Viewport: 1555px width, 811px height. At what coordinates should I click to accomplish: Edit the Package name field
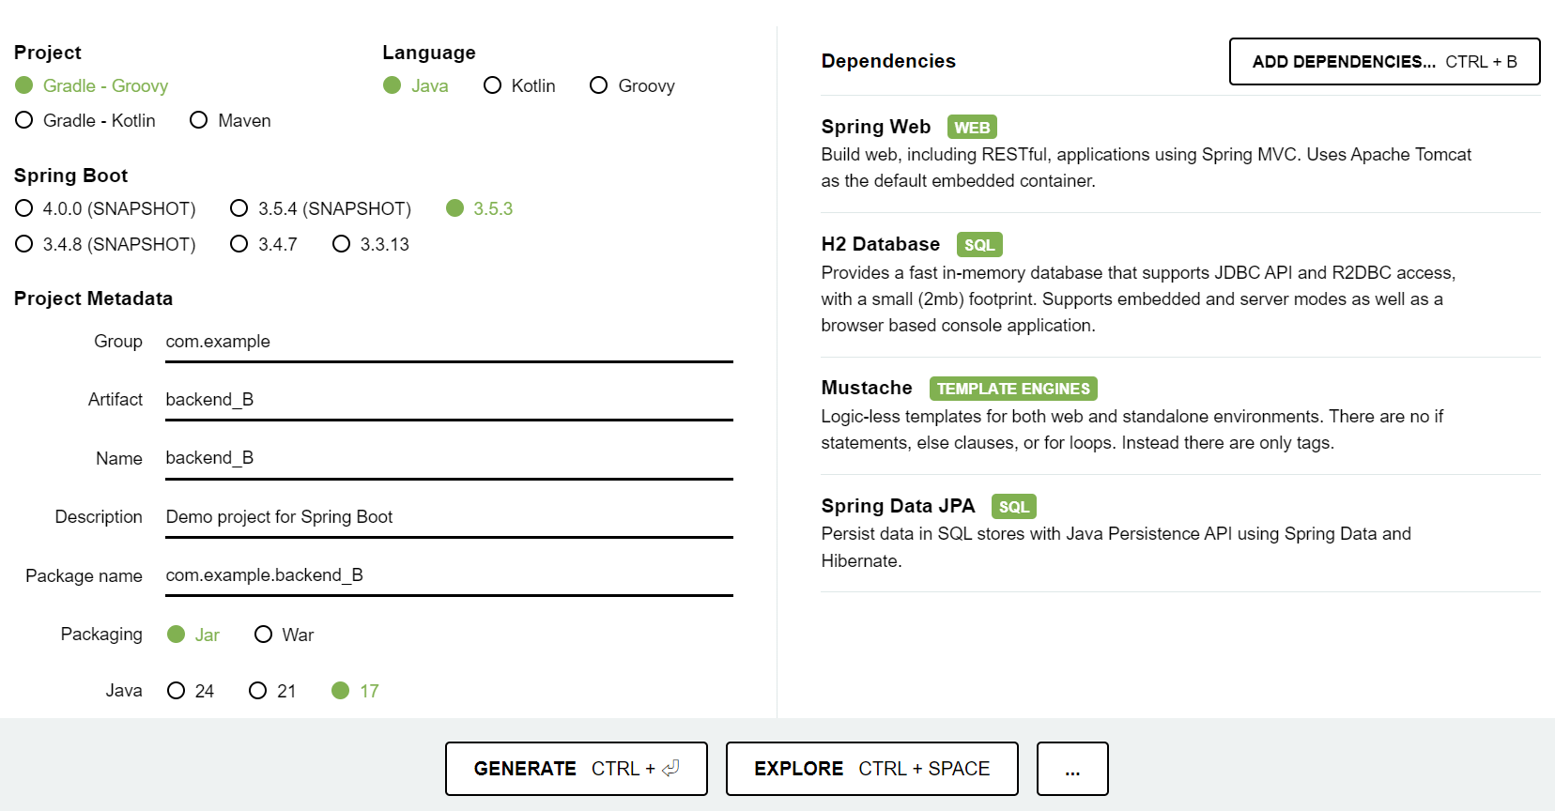tap(449, 575)
